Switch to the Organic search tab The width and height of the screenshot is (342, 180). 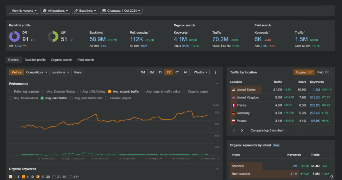[61, 60]
